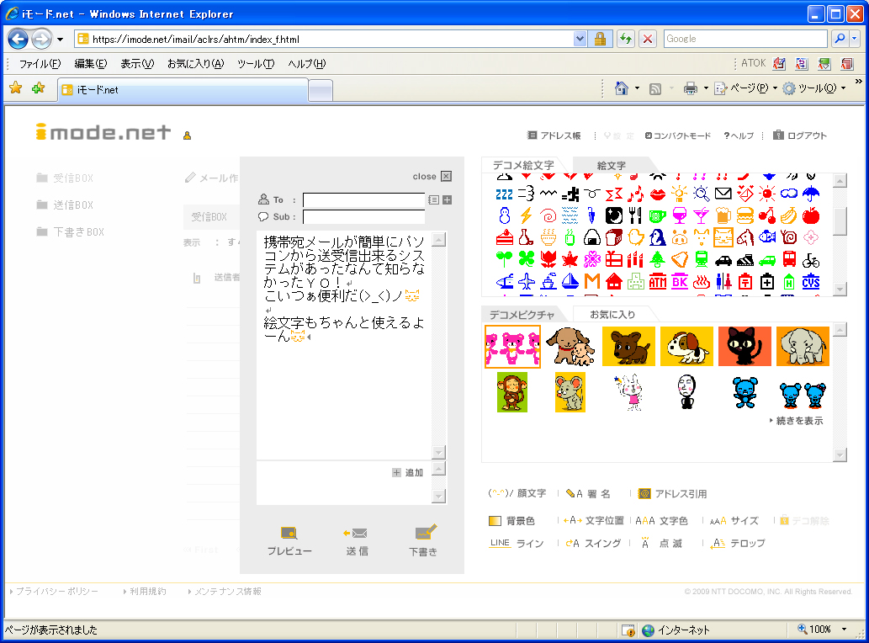Expand add recipient plus next to To
This screenshot has height=643, width=869.
pyautogui.click(x=448, y=200)
